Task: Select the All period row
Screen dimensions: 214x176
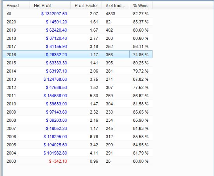Action: (x=77, y=14)
